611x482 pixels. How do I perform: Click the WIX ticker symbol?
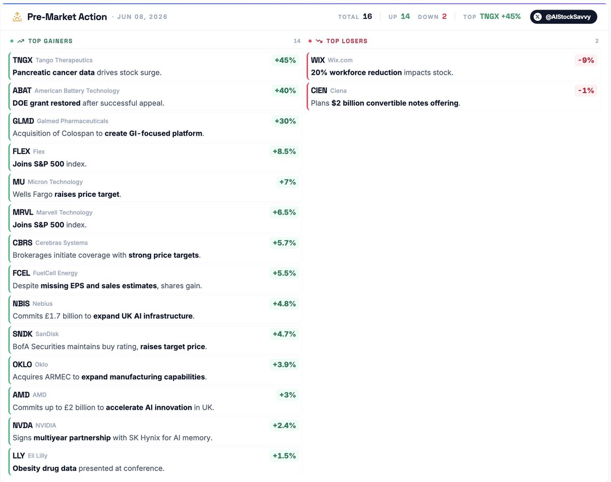click(318, 60)
